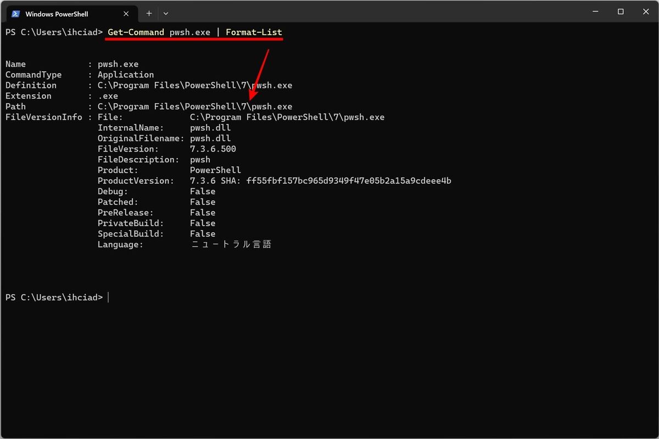
Task: Close the Windows PowerShell tab
Action: click(126, 14)
